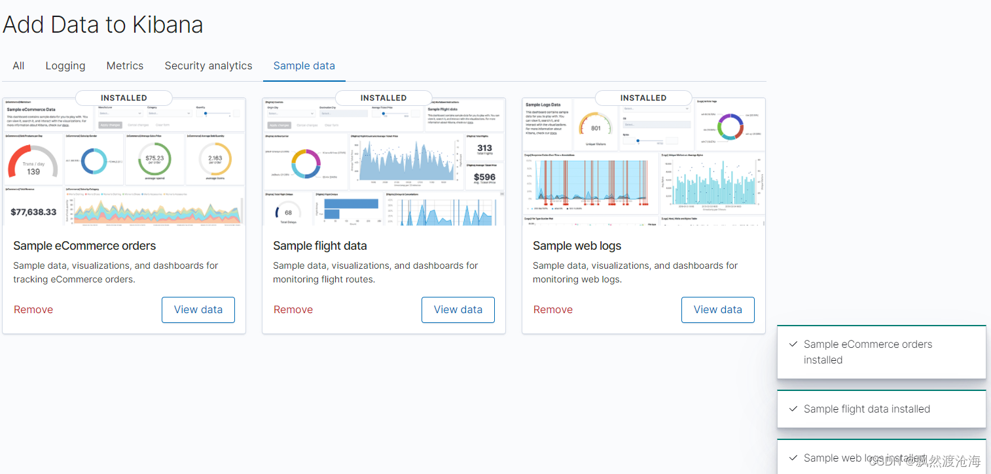Image resolution: width=991 pixels, height=474 pixels.
Task: Click flight routes card description text
Action: (x=376, y=273)
